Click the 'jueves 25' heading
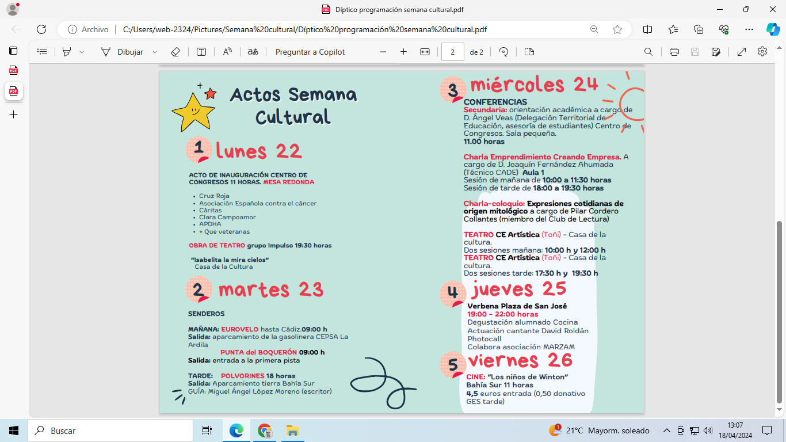786x442 pixels. 520,288
